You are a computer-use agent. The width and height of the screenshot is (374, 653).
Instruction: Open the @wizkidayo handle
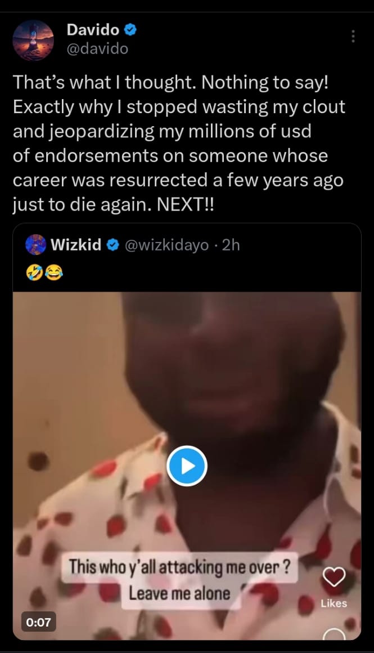pyautogui.click(x=166, y=245)
